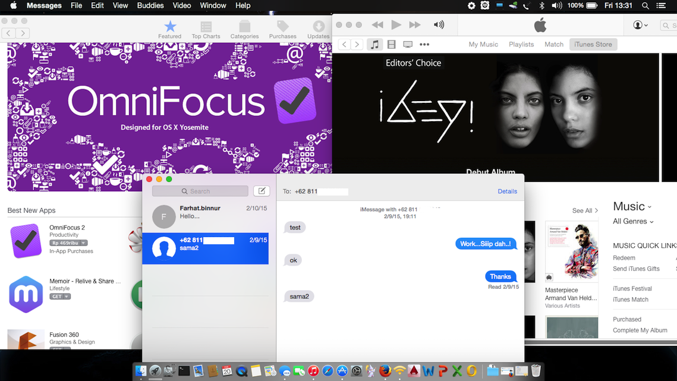The width and height of the screenshot is (677, 381).
Task: Expand All Genres dropdown
Action: [634, 221]
